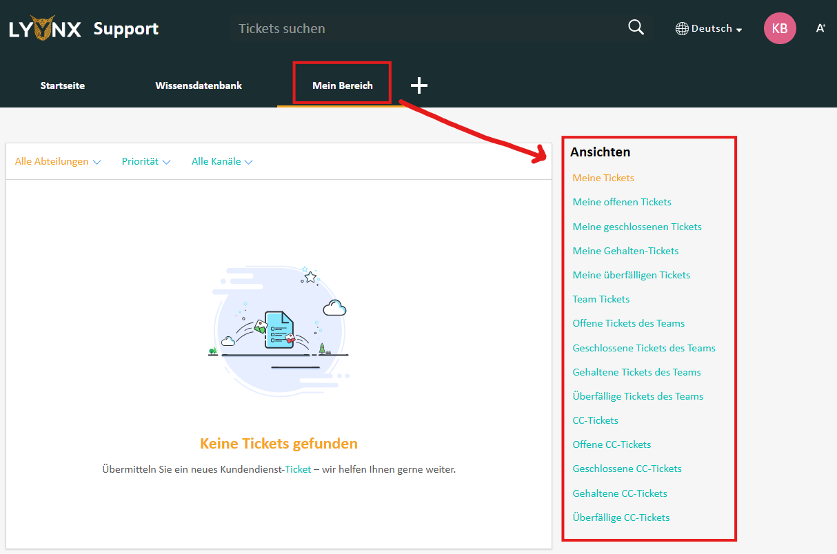Expand the Alle Abteilungen dropdown
This screenshot has height=554, width=837.
58,161
